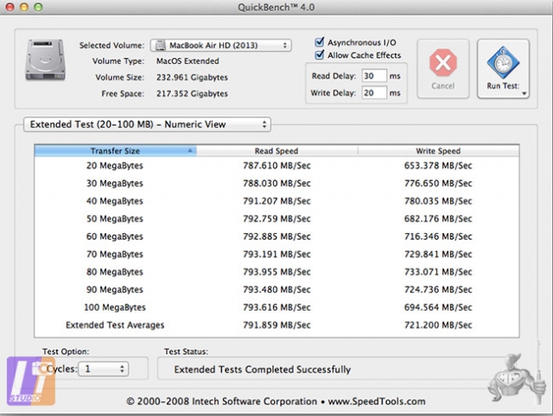Click the Read Delay input field

(374, 76)
